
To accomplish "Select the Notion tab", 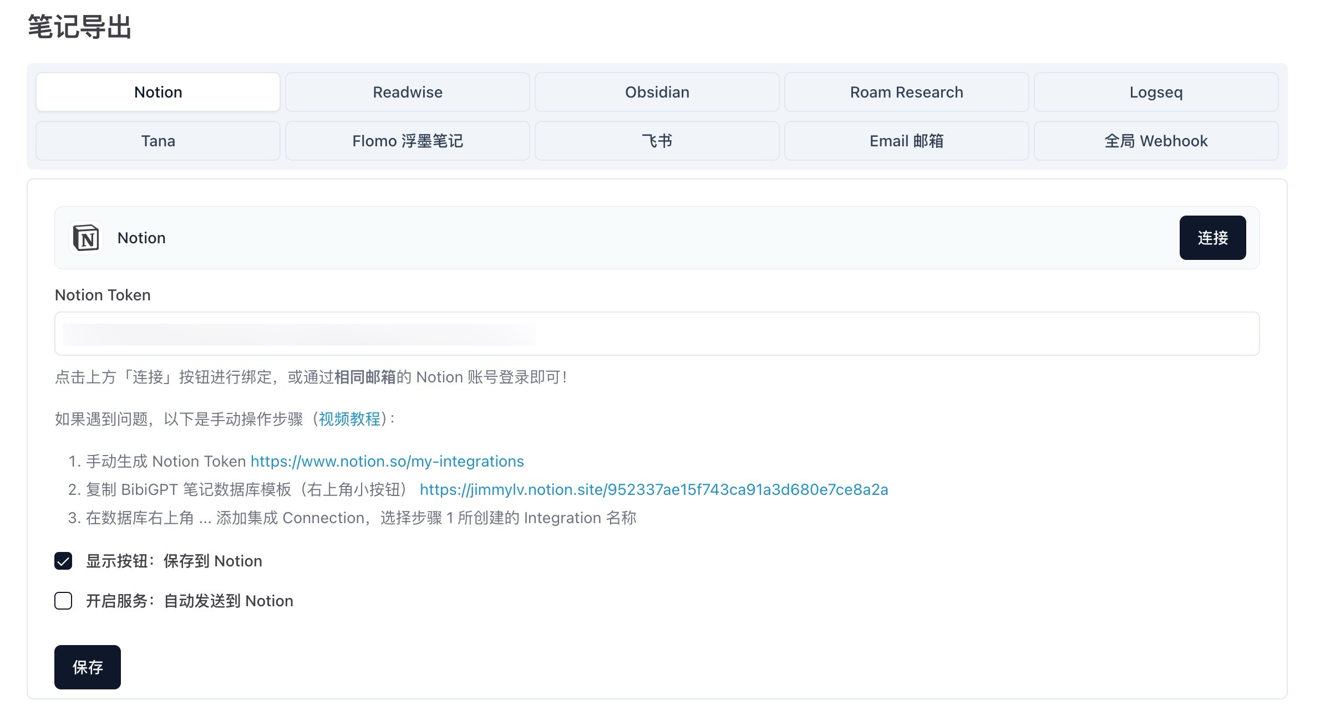I will 158,92.
